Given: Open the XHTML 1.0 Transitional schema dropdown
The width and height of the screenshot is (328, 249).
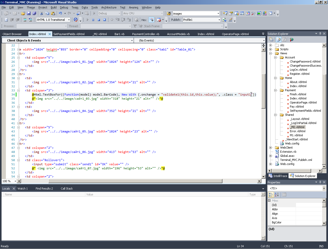Looking at the screenshot, I should click(x=53, y=20).
